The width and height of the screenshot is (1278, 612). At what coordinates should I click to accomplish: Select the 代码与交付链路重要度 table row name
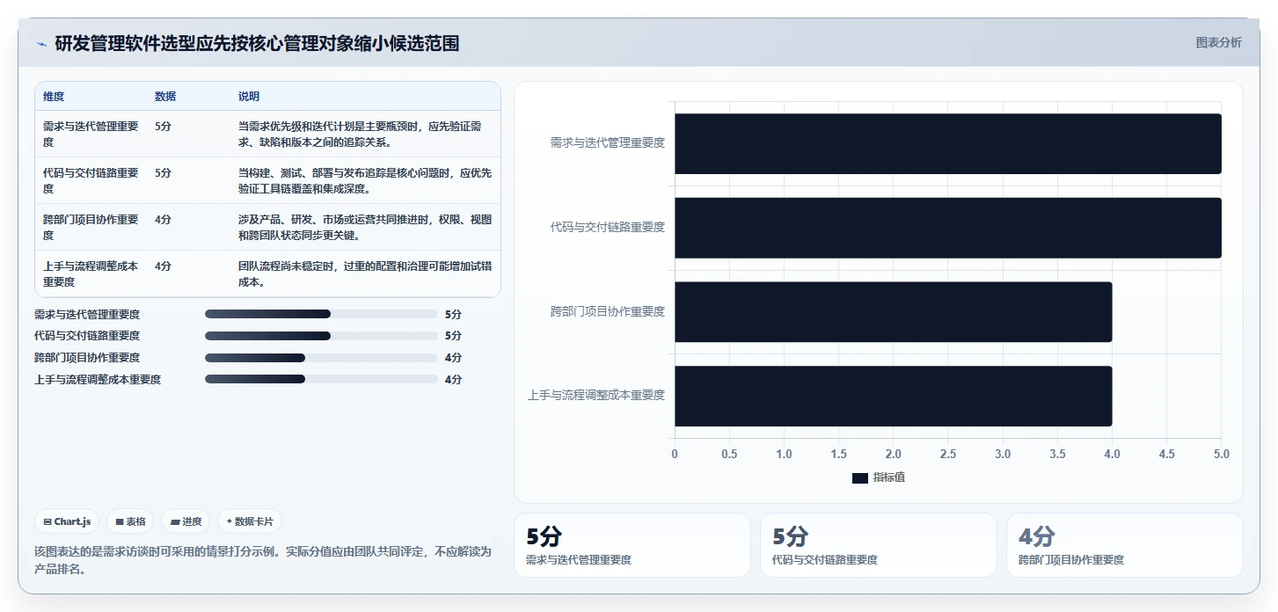click(x=91, y=180)
